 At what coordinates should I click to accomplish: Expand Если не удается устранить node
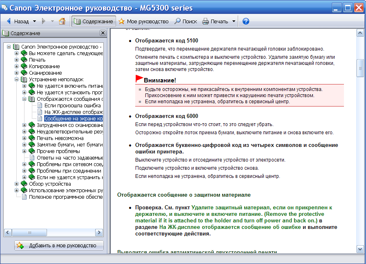pyautogui.click(x=24, y=177)
